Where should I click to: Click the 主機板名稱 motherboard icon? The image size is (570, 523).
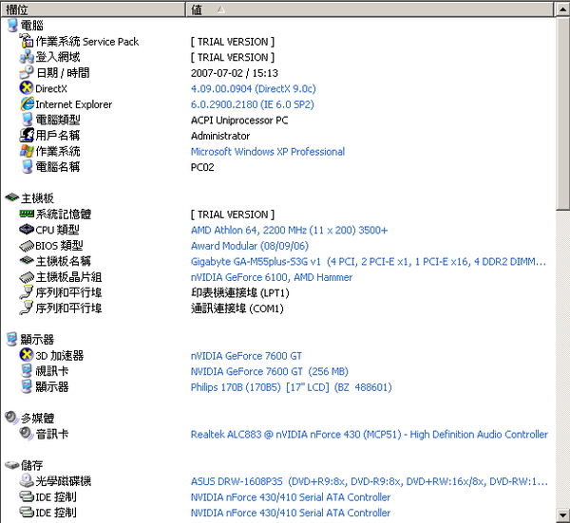point(27,260)
